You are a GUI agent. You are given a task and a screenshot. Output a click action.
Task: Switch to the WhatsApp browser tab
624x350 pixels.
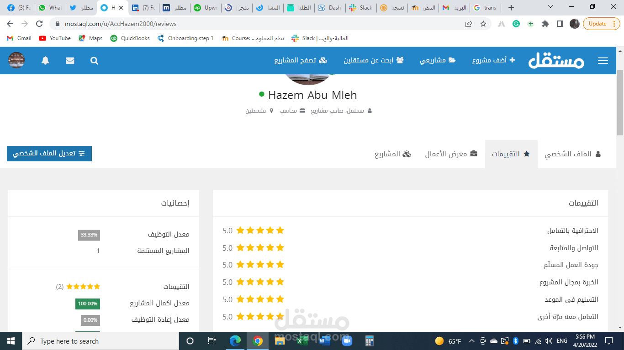click(50, 8)
